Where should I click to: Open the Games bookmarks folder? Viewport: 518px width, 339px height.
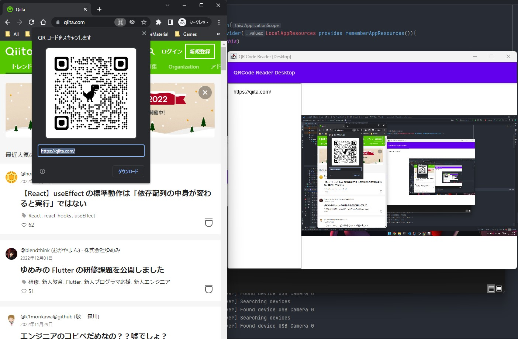pyautogui.click(x=186, y=34)
